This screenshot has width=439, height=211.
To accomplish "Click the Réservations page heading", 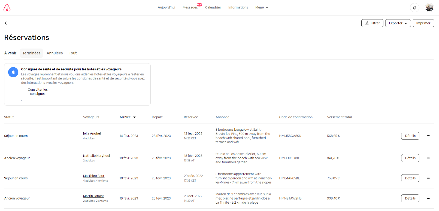I will 27,38.
